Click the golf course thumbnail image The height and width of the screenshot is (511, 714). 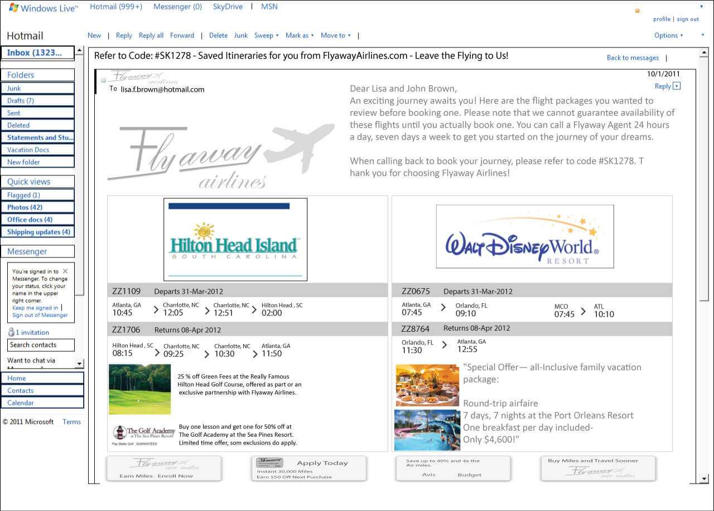point(139,389)
